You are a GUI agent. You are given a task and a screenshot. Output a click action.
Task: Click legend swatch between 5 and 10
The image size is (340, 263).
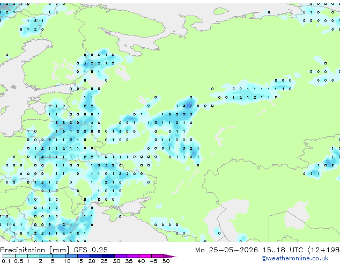pos(58,256)
